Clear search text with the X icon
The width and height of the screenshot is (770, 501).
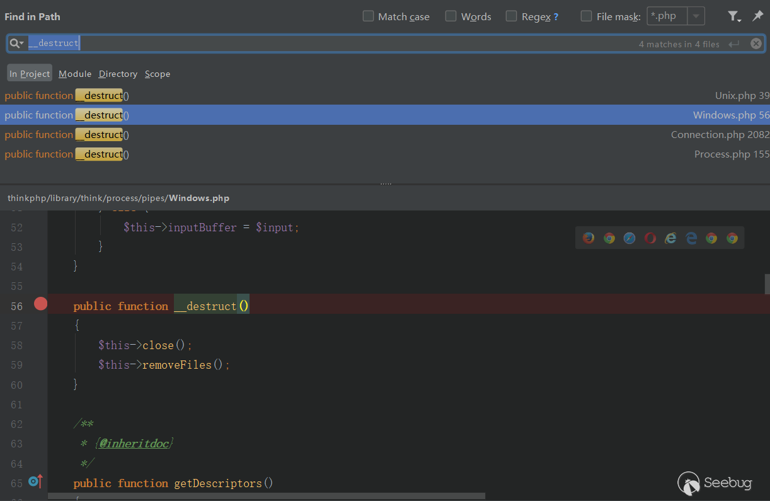click(x=756, y=43)
